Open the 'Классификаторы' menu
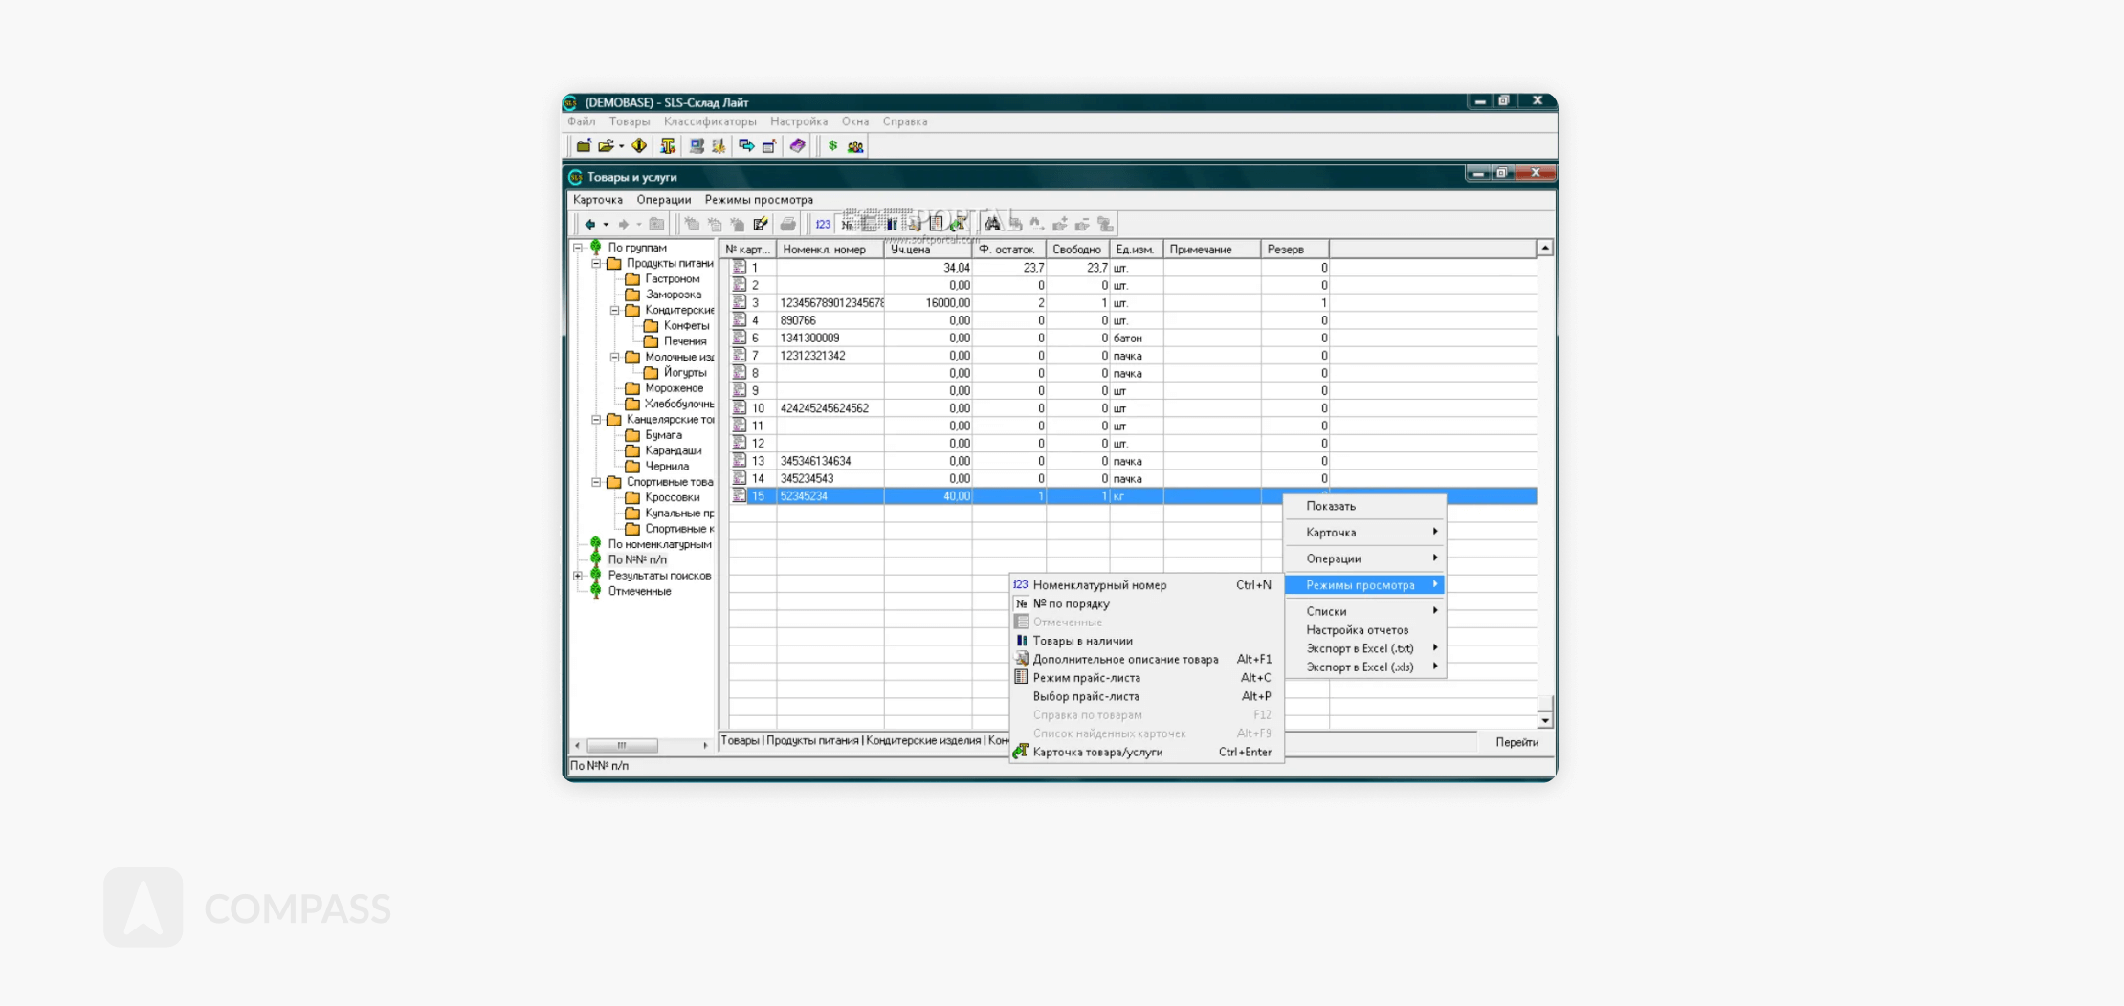2124x1006 pixels. point(709,121)
